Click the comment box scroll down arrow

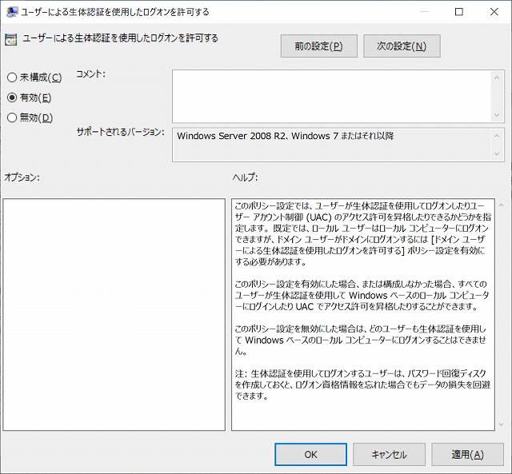[x=497, y=115]
